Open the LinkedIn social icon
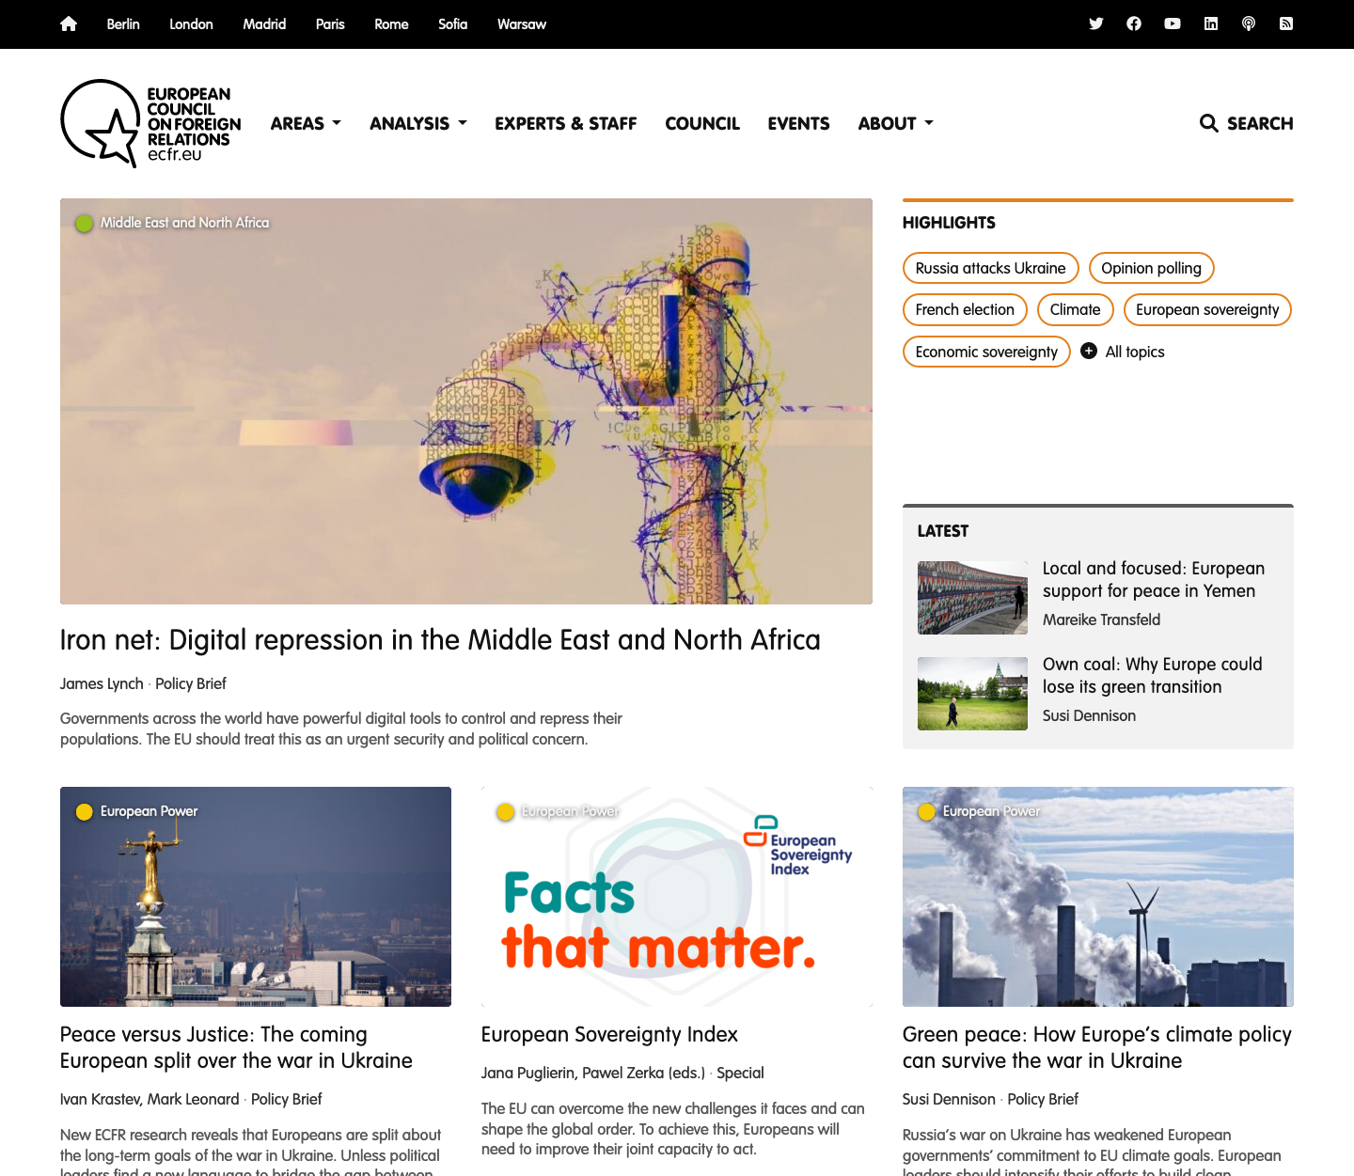The height and width of the screenshot is (1176, 1354). (x=1211, y=24)
